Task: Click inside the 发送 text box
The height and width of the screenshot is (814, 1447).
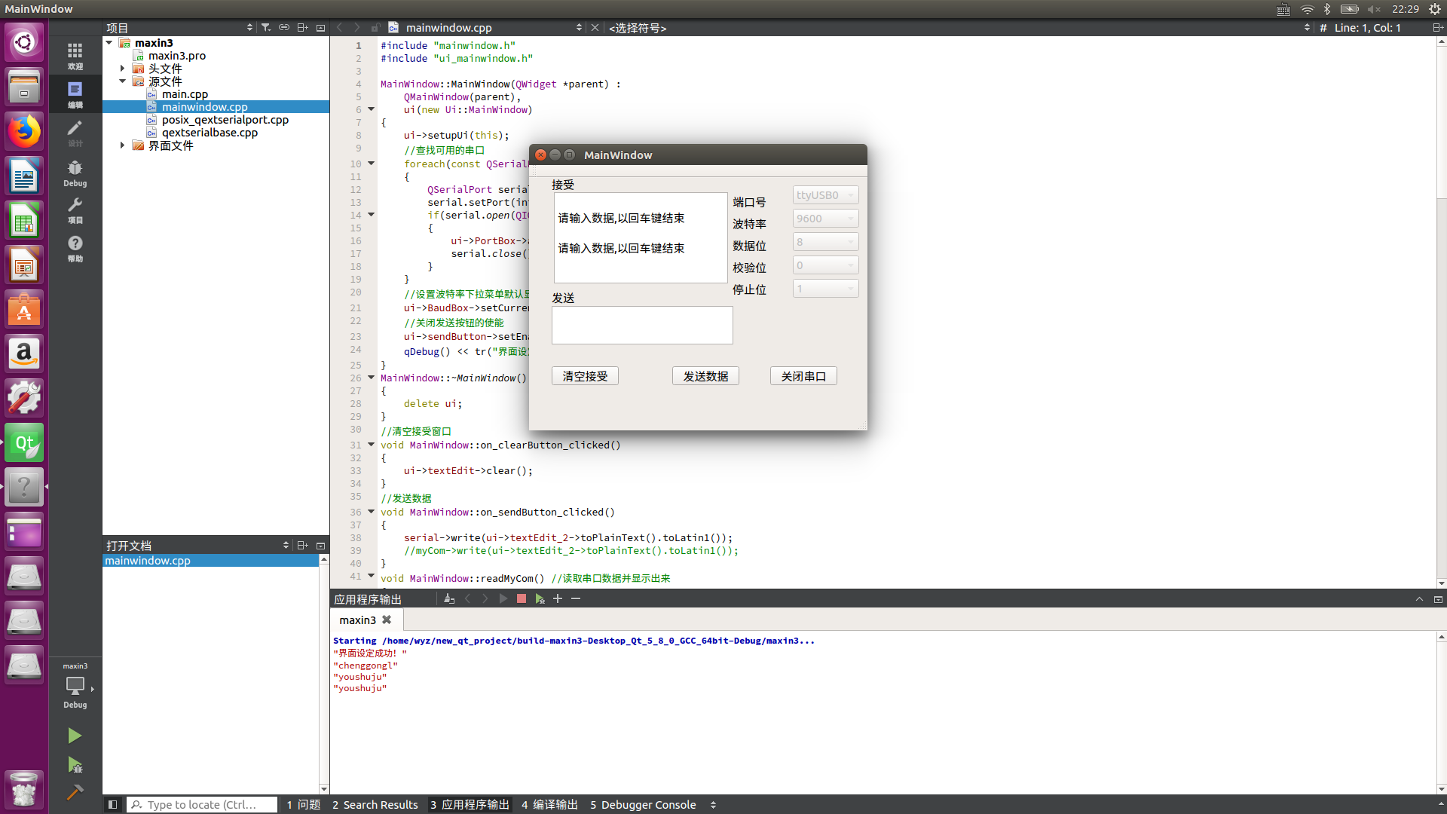Action: pos(642,325)
